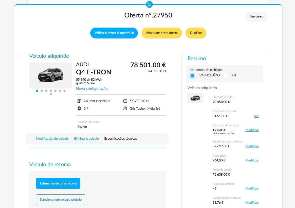Click Validar a oferta e imprimi-la
The width and height of the screenshot is (295, 208).
[x=114, y=33]
